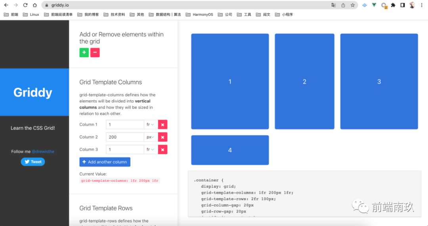
Task: Click the Grid Template Rows heading
Action: 106,208
